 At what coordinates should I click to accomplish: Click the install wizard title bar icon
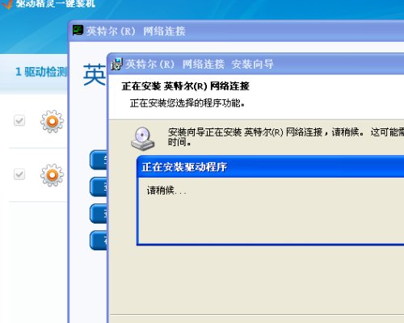117,64
